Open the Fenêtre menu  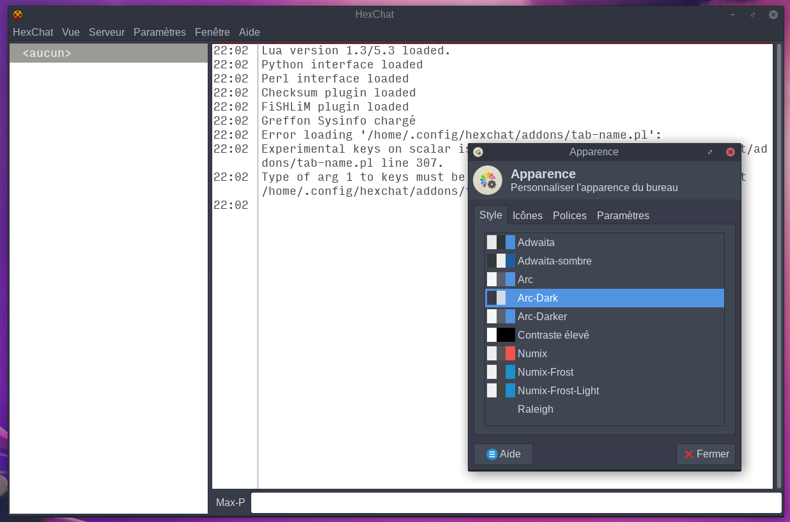212,32
